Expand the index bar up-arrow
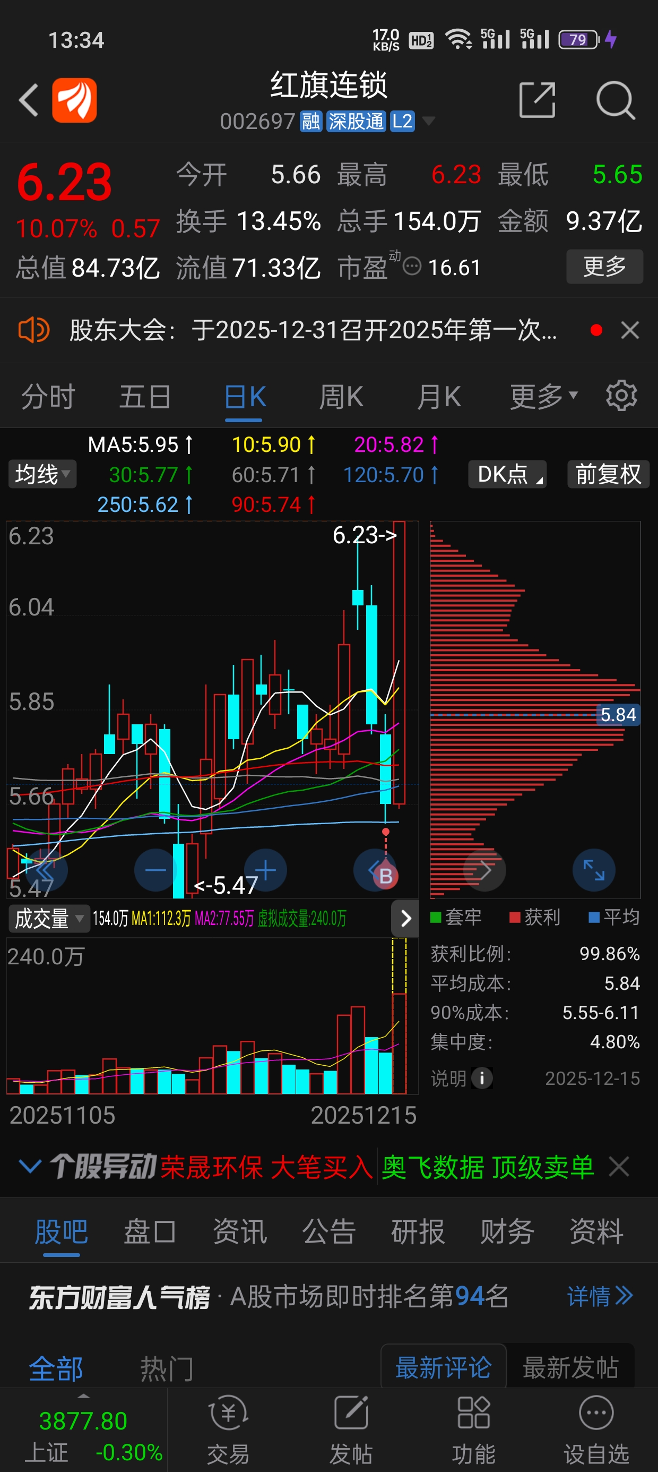Screen dimensions: 658x1472 point(83,1396)
